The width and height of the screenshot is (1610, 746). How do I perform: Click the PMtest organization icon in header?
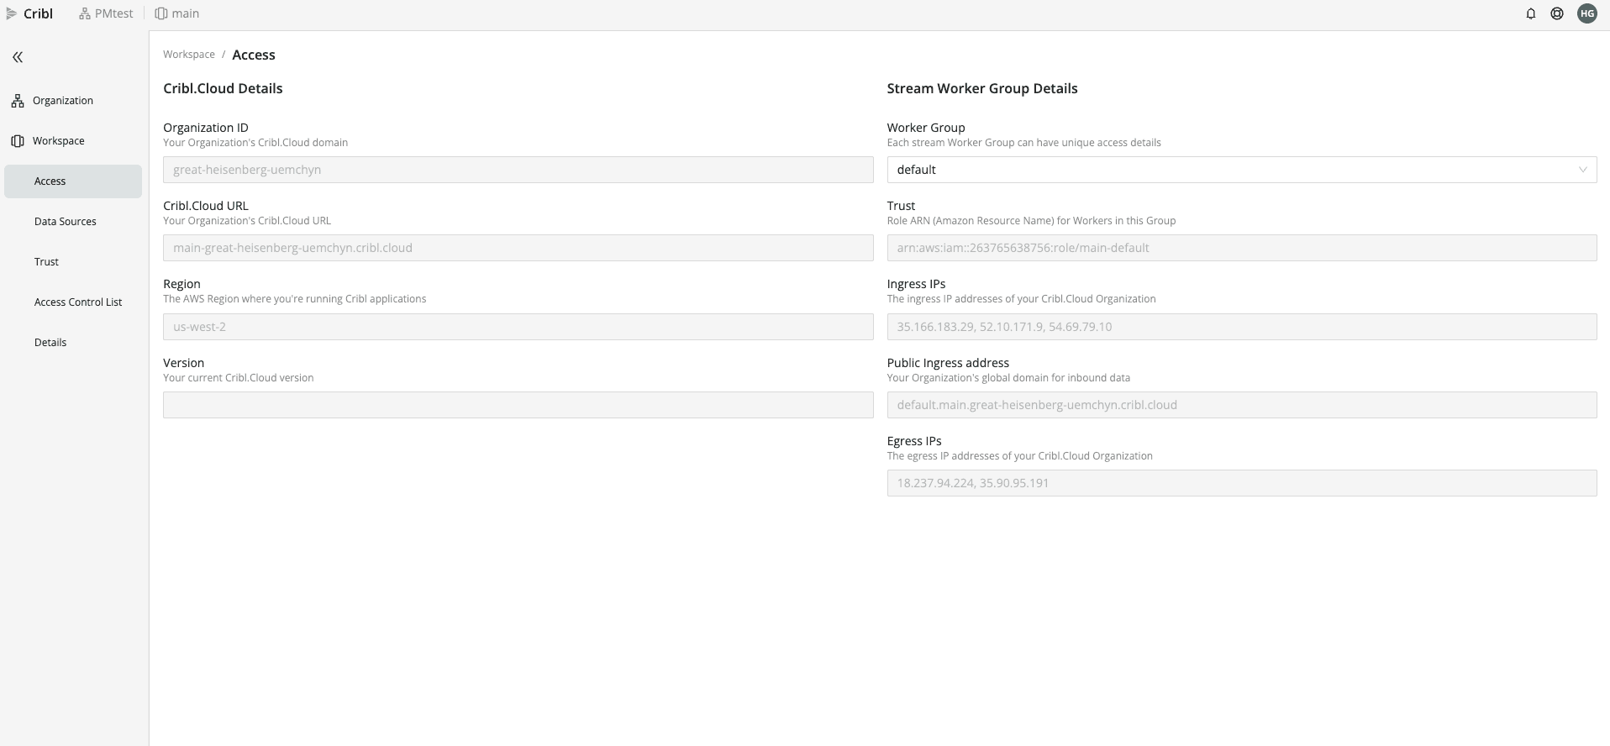pyautogui.click(x=85, y=13)
